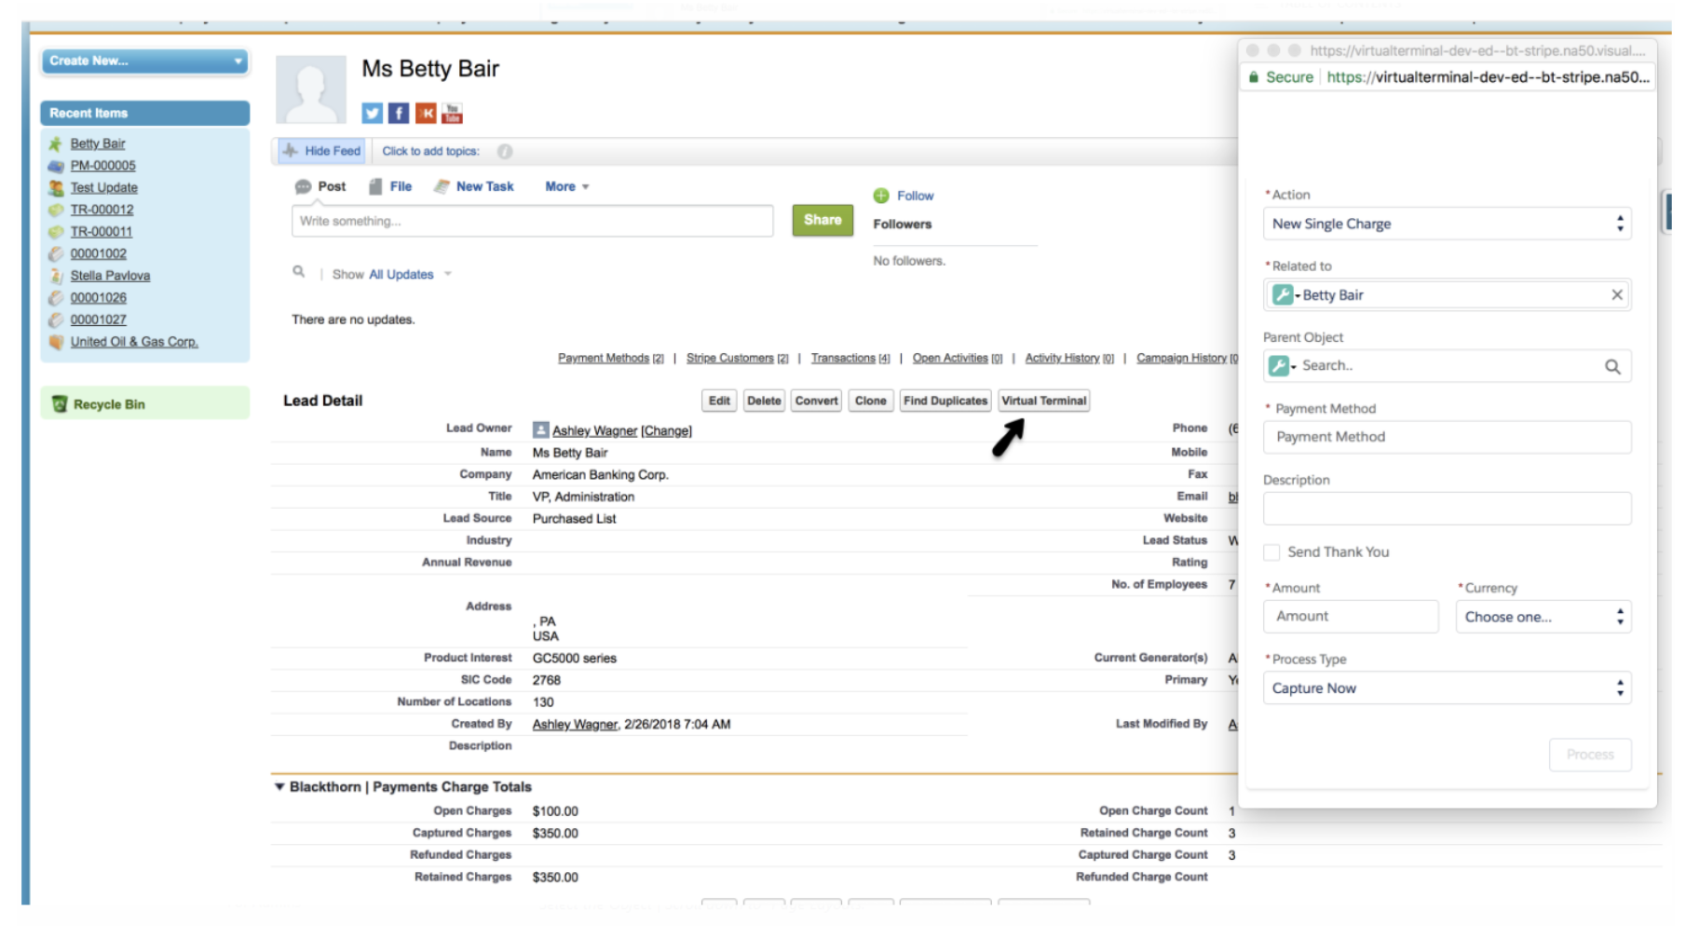The height and width of the screenshot is (926, 1686).
Task: Click the green Follow plus icon
Action: (x=881, y=196)
